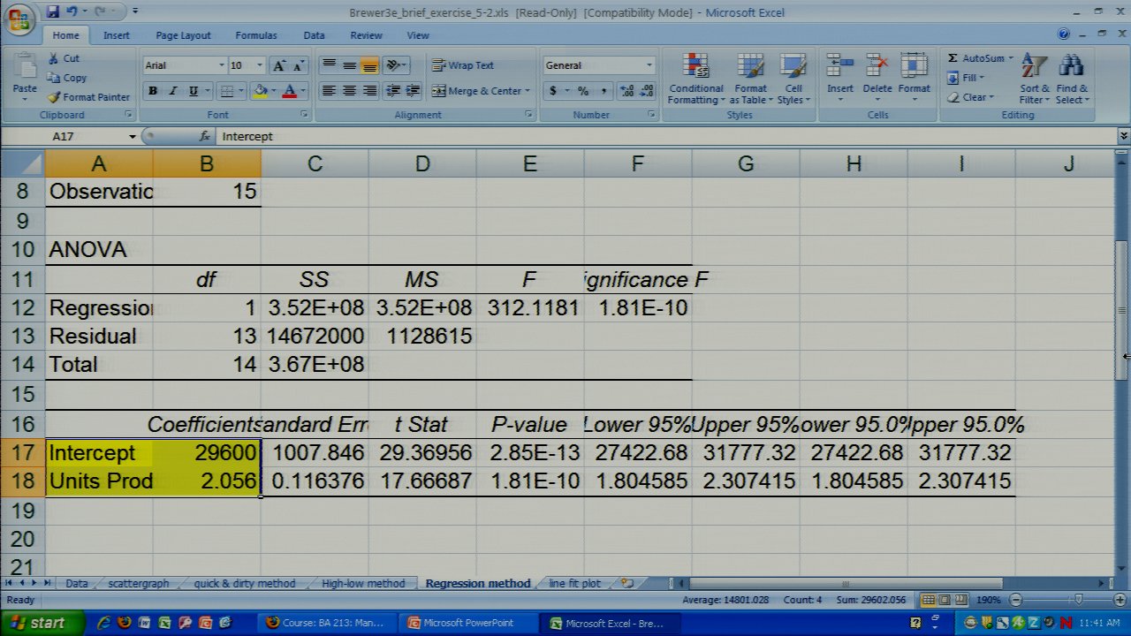Click the Format Painter brush icon
This screenshot has height=636, width=1131.
(55, 97)
